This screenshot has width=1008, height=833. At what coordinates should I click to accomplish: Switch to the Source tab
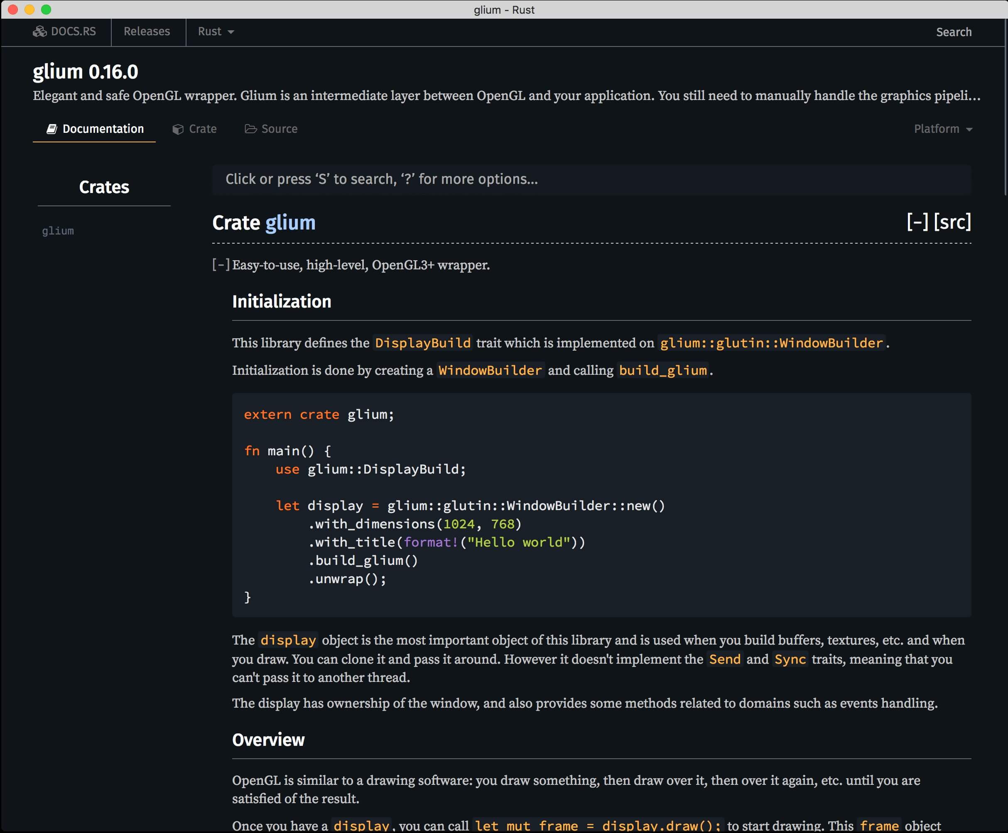pos(279,129)
